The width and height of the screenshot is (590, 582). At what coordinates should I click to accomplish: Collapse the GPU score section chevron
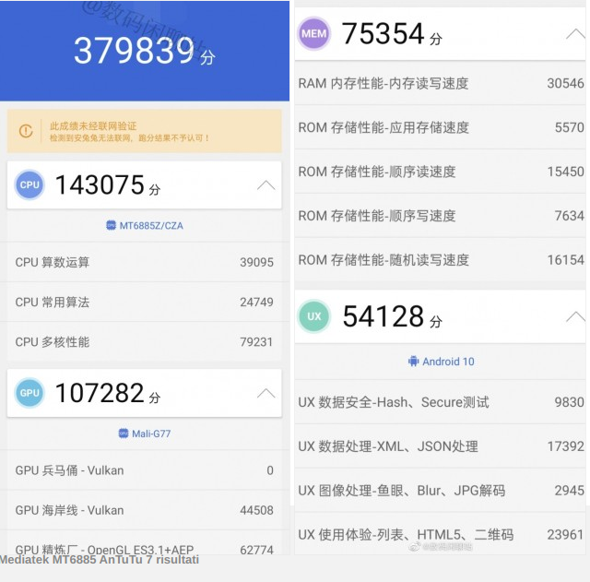(x=266, y=393)
